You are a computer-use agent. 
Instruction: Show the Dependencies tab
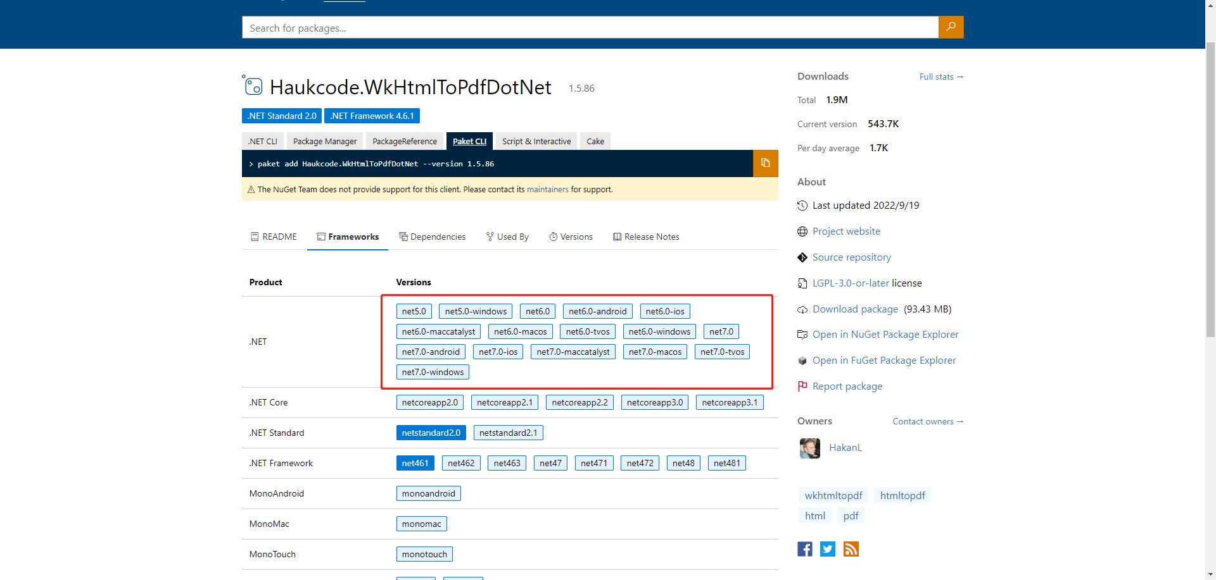[x=433, y=237]
